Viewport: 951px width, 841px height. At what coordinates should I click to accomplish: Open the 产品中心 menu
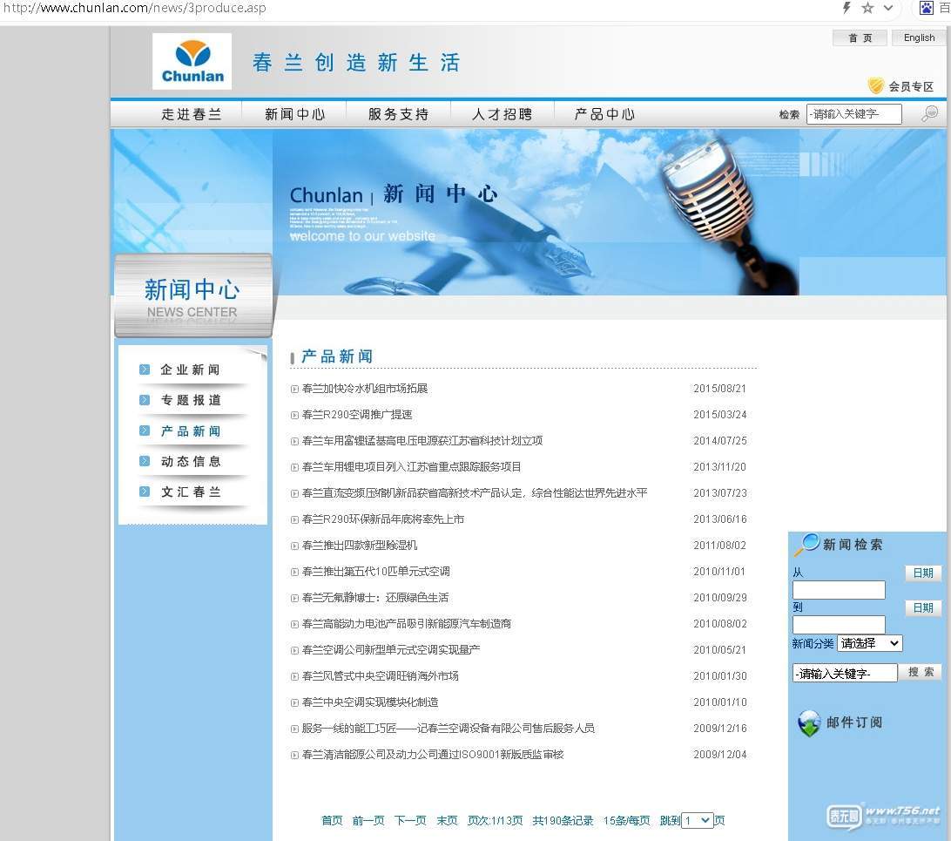604,114
